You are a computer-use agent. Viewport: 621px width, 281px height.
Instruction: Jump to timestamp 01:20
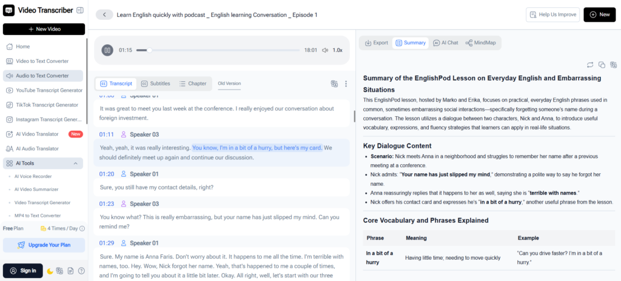(x=107, y=174)
